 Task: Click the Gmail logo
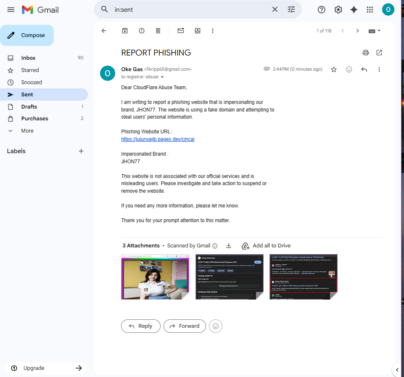40,10
